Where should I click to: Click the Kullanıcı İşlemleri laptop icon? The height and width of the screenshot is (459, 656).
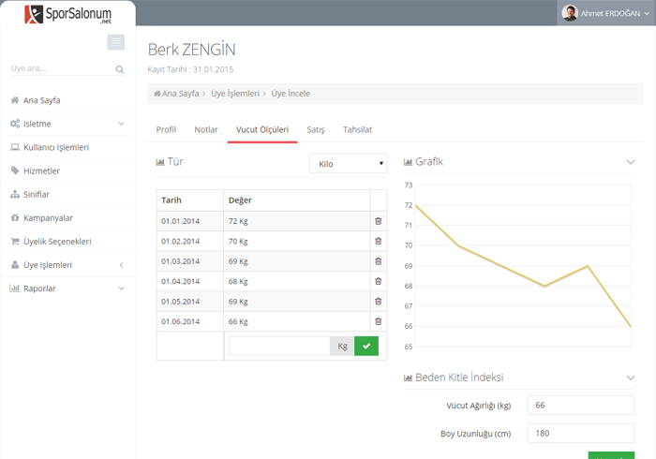15,147
